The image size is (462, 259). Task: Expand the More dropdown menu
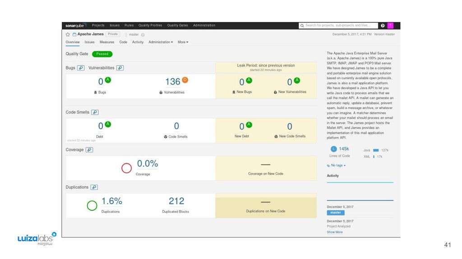183,42
